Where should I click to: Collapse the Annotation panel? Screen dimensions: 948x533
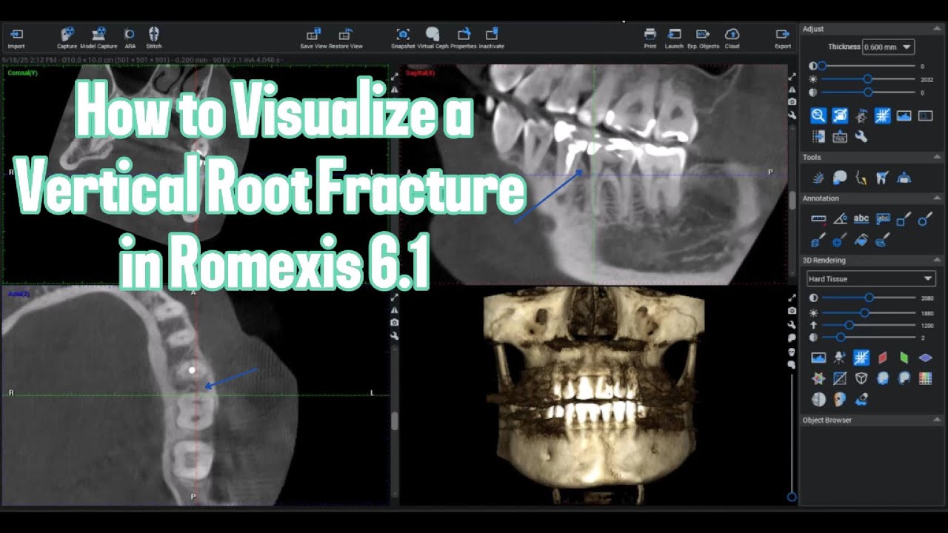pyautogui.click(x=937, y=198)
